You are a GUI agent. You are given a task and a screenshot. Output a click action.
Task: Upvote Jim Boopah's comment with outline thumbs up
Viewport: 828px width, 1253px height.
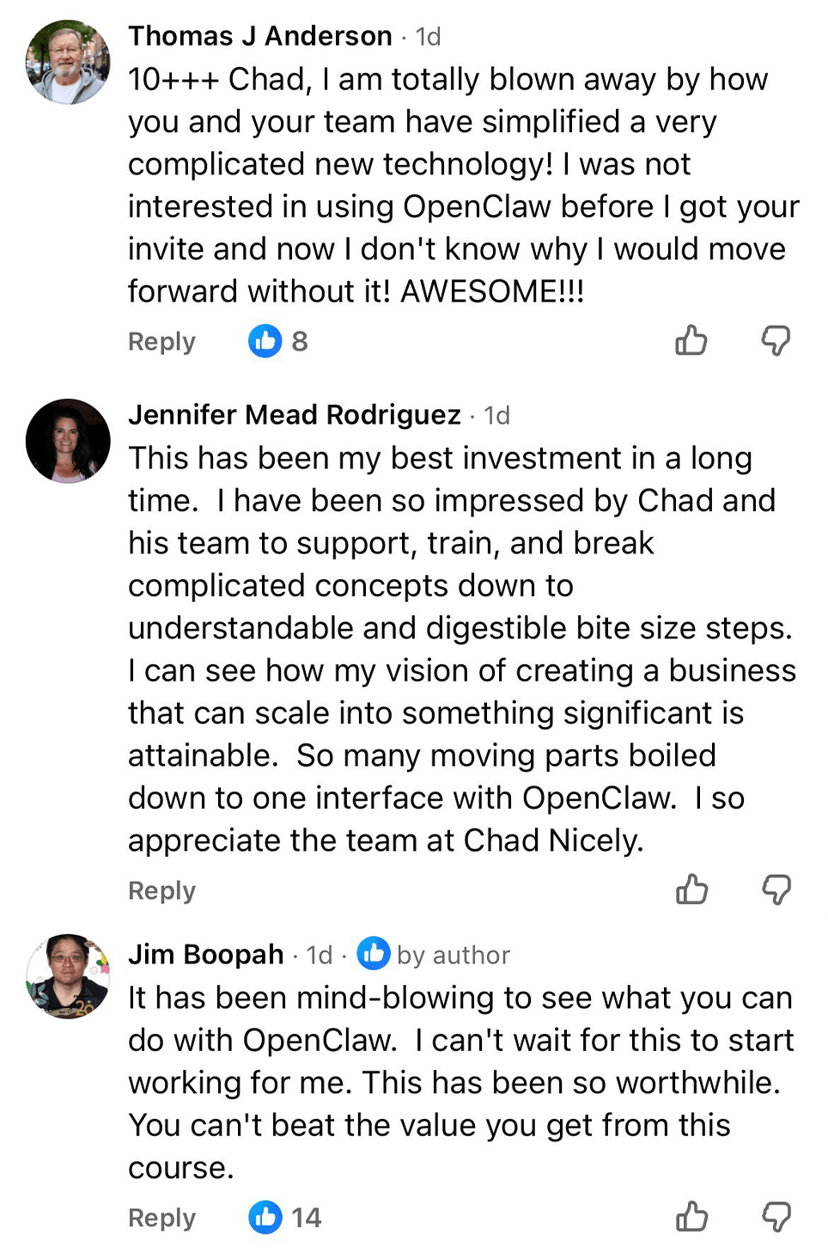point(691,1217)
